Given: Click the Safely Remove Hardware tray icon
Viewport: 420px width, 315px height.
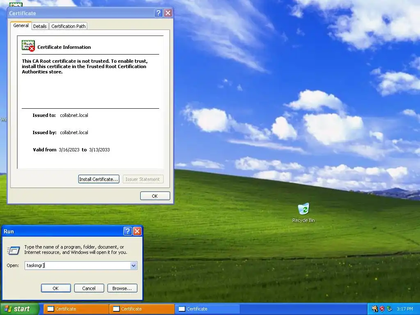Looking at the screenshot, I should 390,309.
